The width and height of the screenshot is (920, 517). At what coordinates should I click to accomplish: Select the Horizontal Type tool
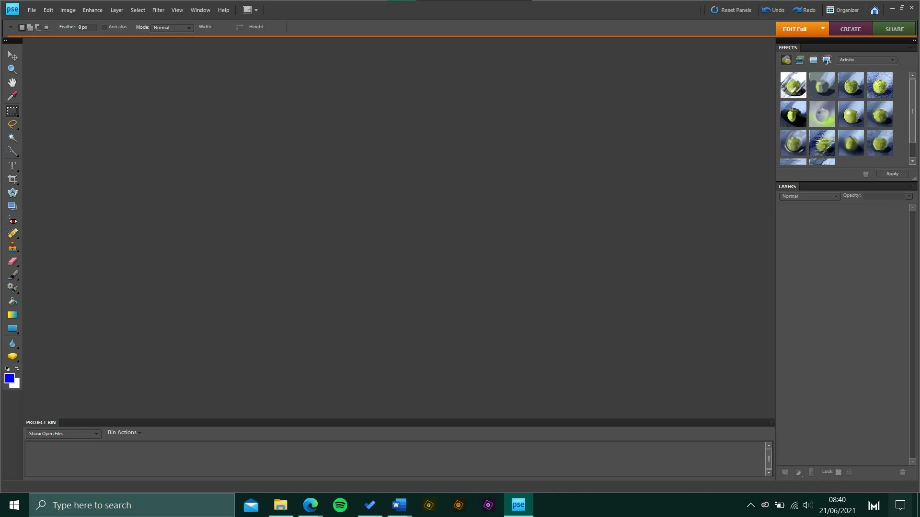pyautogui.click(x=12, y=166)
